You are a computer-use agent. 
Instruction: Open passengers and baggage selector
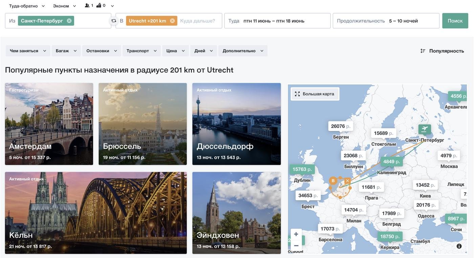pyautogui.click(x=99, y=6)
